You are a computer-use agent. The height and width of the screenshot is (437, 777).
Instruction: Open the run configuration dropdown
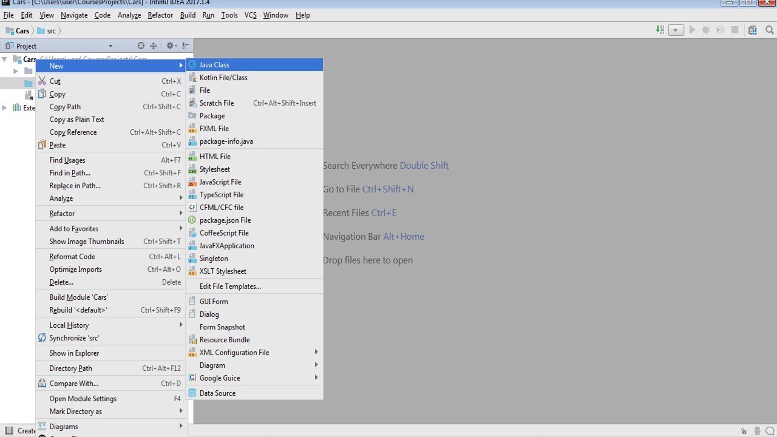pyautogui.click(x=676, y=30)
